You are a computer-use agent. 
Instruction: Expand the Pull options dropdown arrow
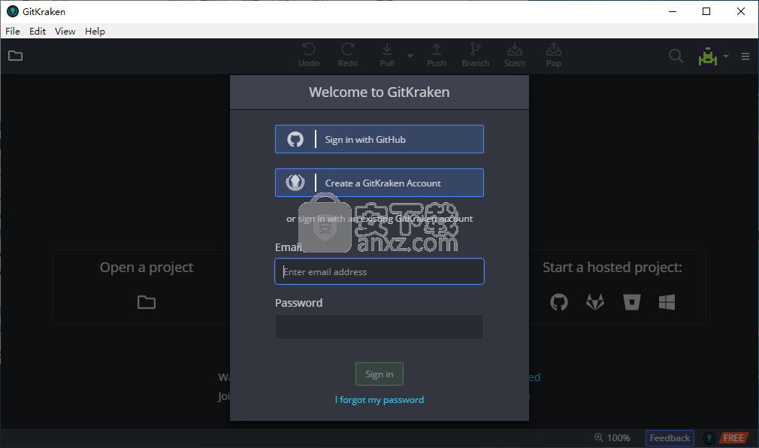(410, 56)
